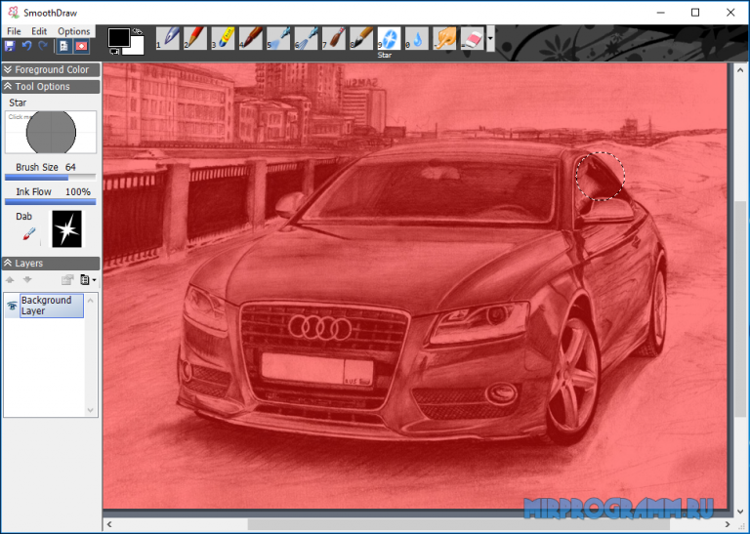Maximize the SmoothDraw window
Viewport: 750px width, 534px height.
click(695, 13)
